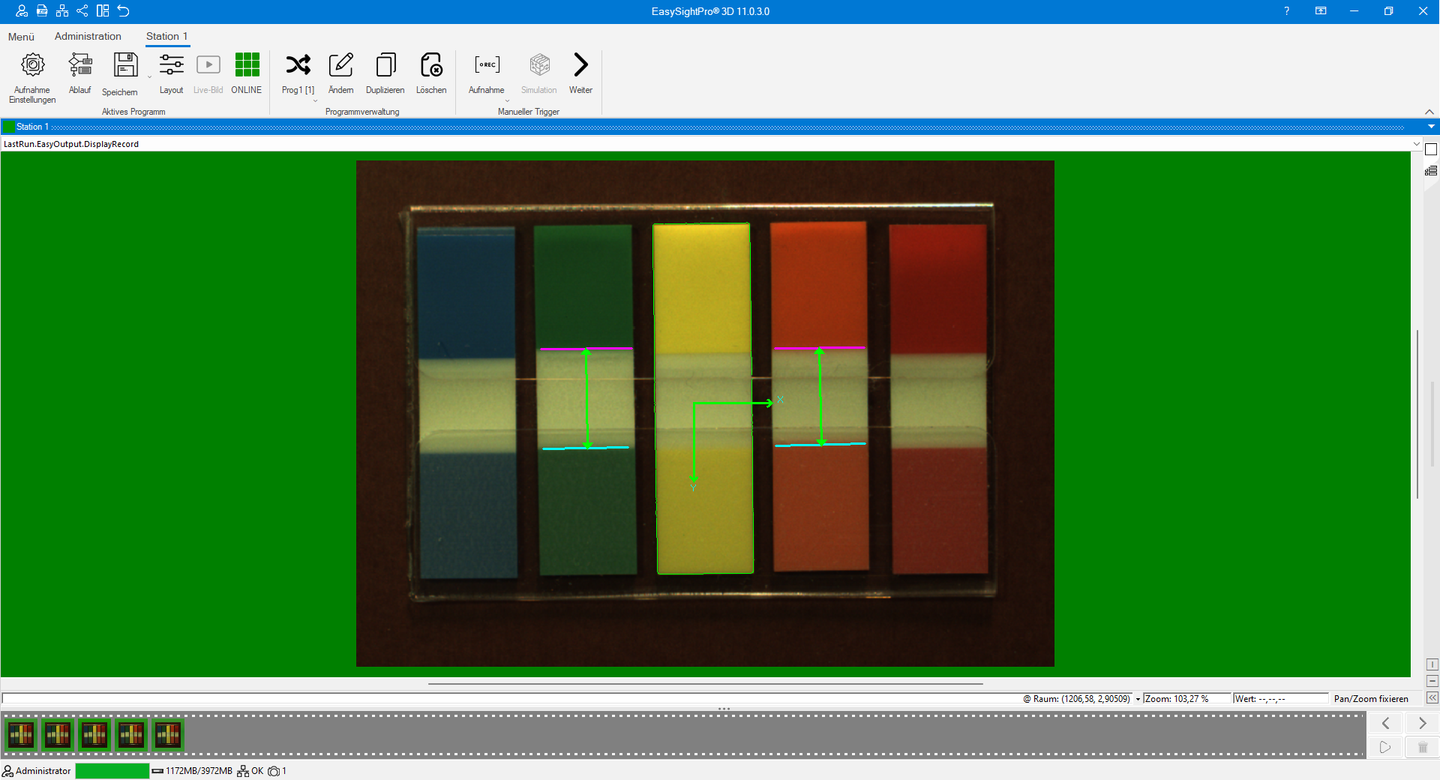Open the Menü tab
Image resolution: width=1440 pixels, height=780 pixels.
[21, 37]
